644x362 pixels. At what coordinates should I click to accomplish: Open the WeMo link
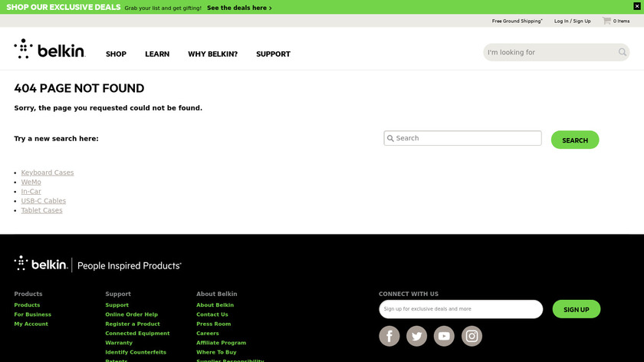click(x=31, y=182)
